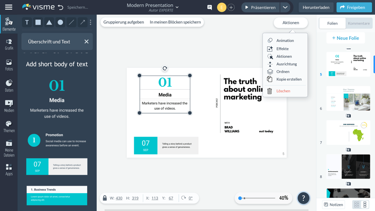Add a new slide with Neue Folie
The image size is (375, 211).
click(345, 38)
